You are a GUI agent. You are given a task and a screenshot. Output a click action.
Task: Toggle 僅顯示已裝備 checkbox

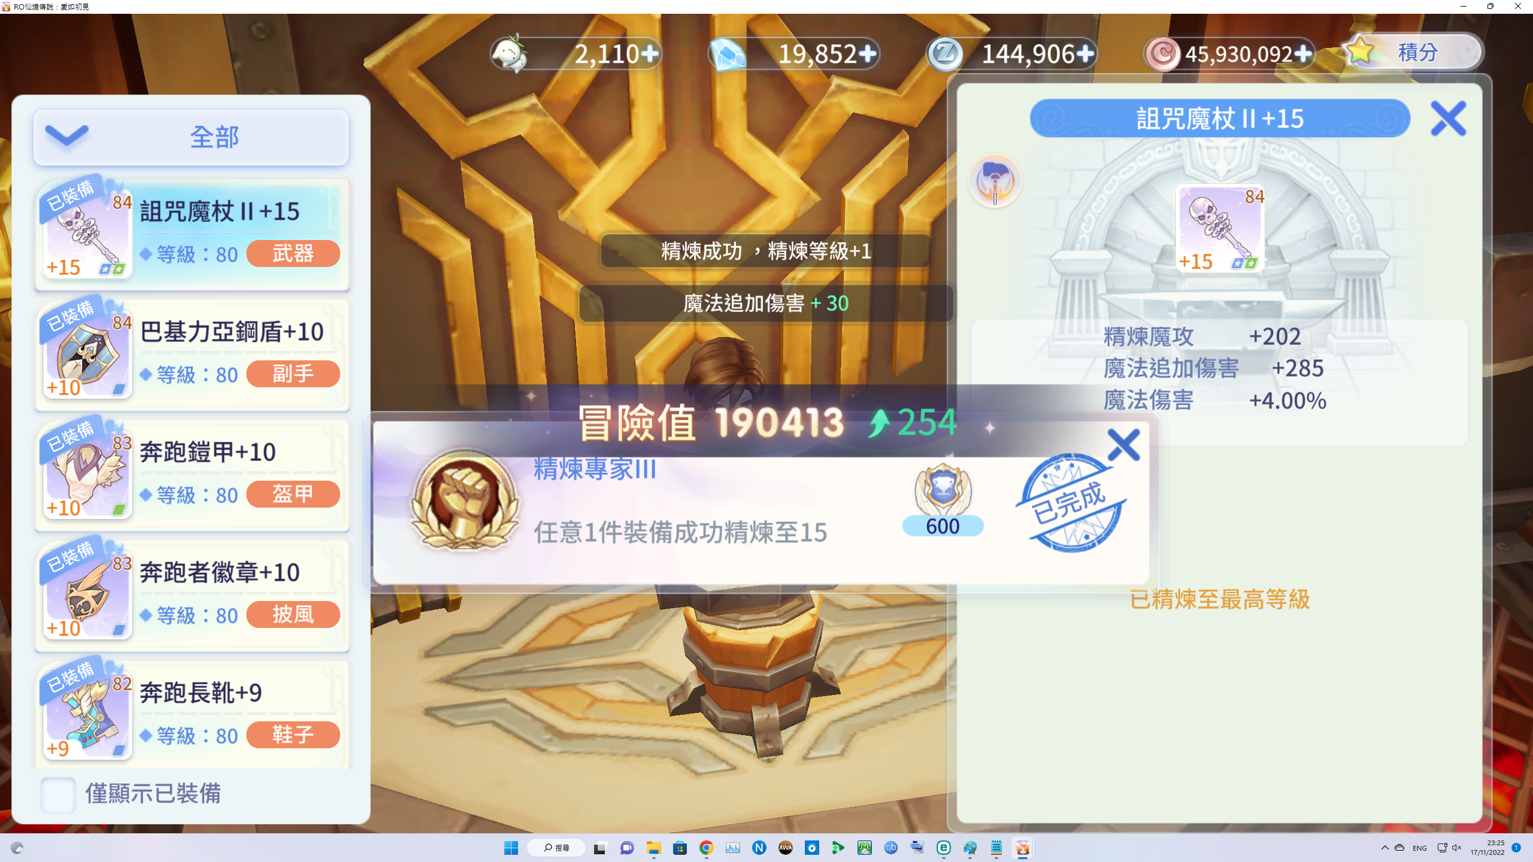pyautogui.click(x=58, y=794)
